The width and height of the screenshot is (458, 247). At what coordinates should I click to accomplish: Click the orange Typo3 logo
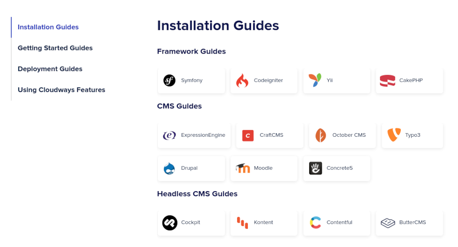393,135
